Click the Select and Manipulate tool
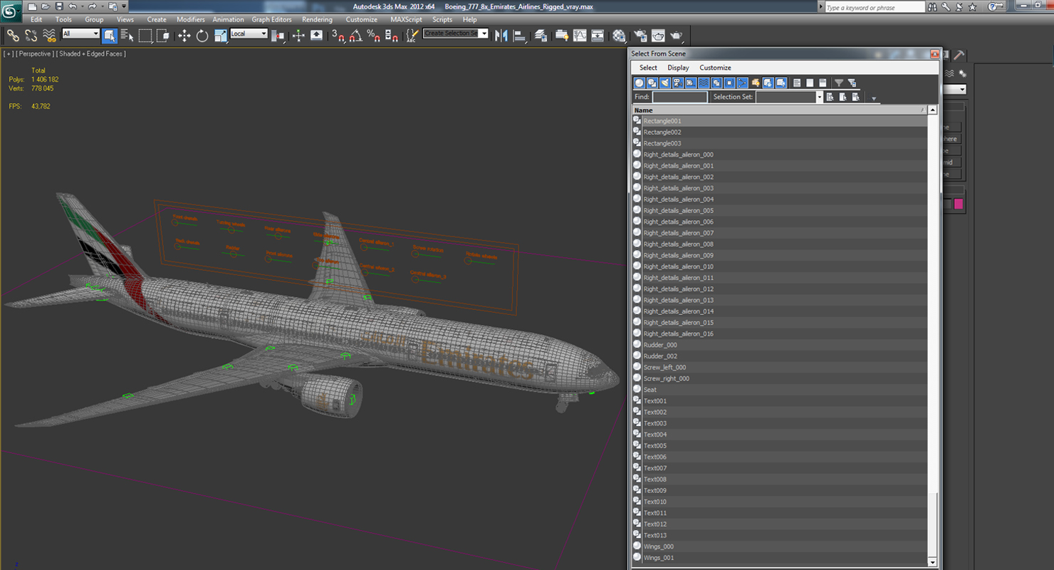Viewport: 1054px width, 570px height. [x=298, y=36]
